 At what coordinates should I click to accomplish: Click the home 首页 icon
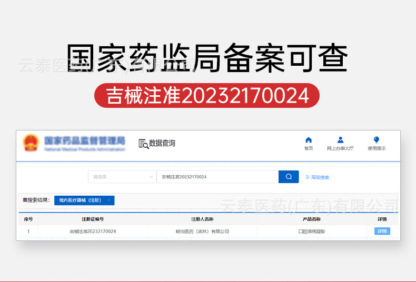(x=308, y=140)
